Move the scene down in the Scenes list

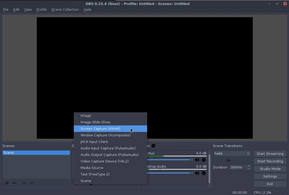(31, 183)
